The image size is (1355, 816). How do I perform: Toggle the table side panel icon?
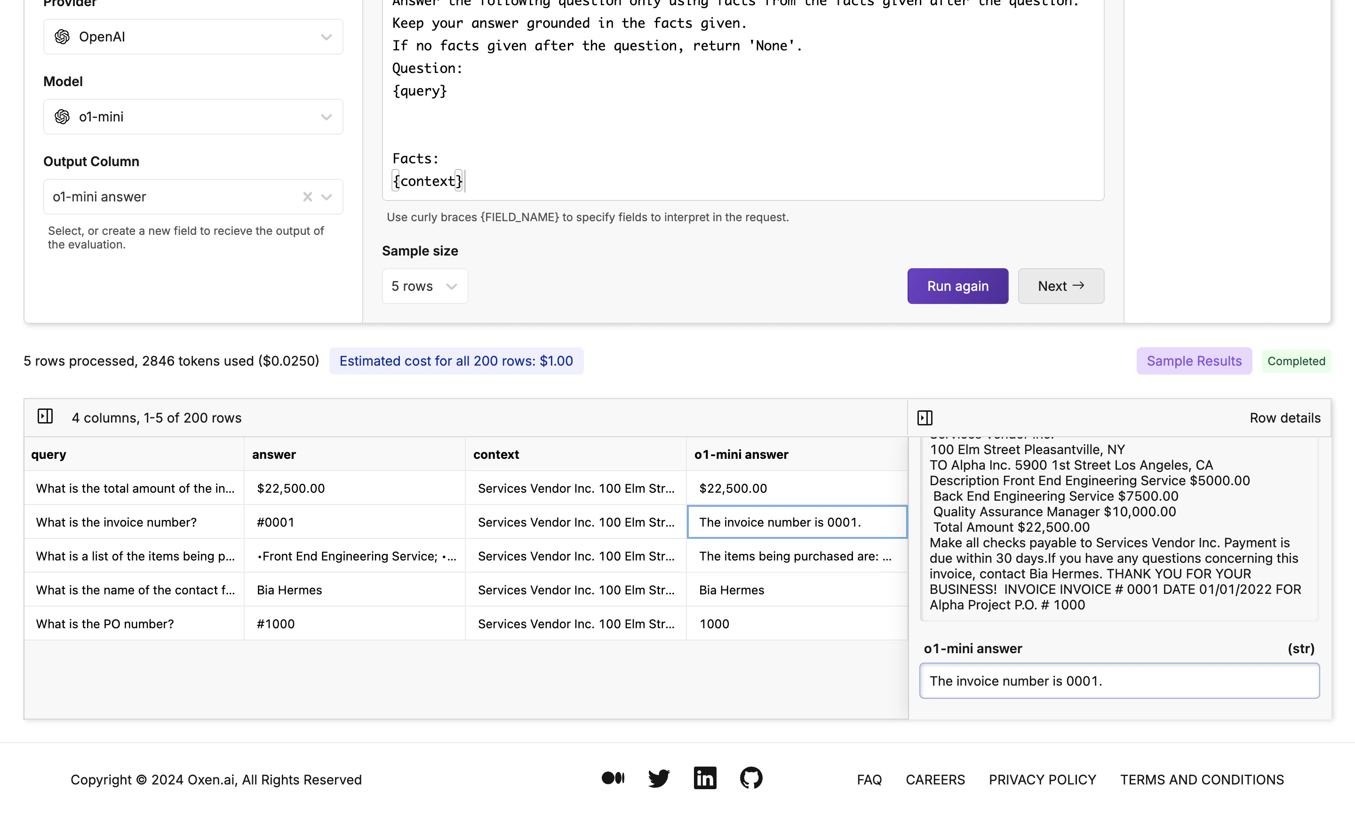pyautogui.click(x=45, y=416)
